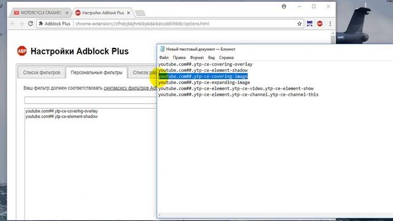The image size is (393, 221).
Task: Click the highlighted covering-image line in Notepad
Action: [x=203, y=76]
